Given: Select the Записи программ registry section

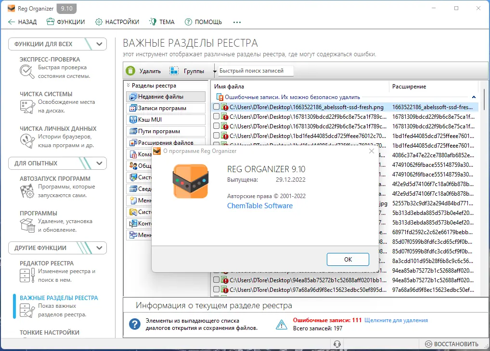Looking at the screenshot, I should 166,108.
